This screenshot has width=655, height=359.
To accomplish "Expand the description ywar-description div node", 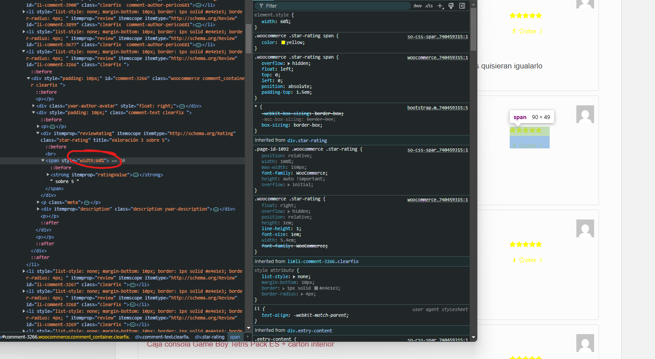I will point(38,209).
